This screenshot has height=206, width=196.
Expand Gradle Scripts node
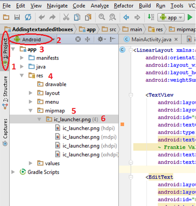(x=13, y=172)
